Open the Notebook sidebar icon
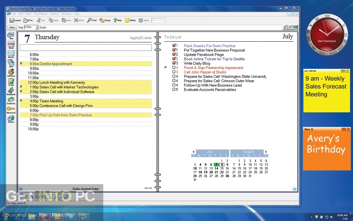Image resolution: width=353 pixels, height=221 pixels. point(11,91)
